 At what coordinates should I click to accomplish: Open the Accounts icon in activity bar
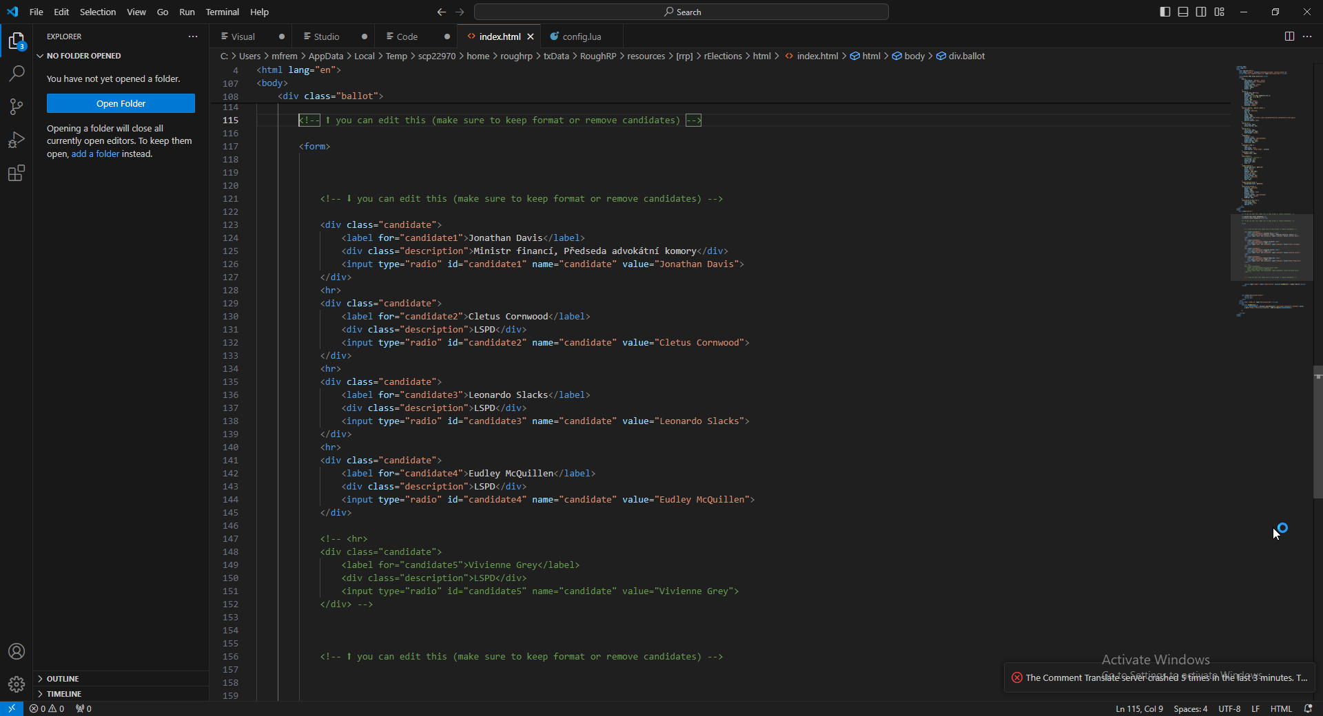coord(16,651)
